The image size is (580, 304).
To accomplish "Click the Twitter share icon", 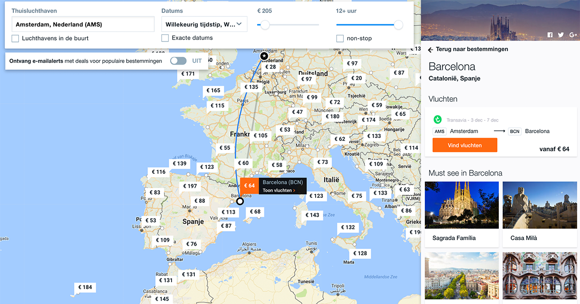I will pos(561,35).
